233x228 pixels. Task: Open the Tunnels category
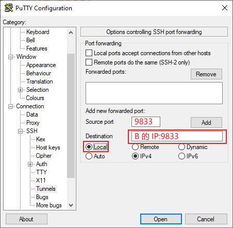(x=46, y=189)
